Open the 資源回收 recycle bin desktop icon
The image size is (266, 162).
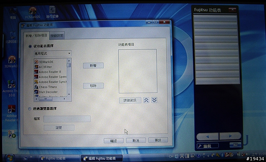click(12, 38)
